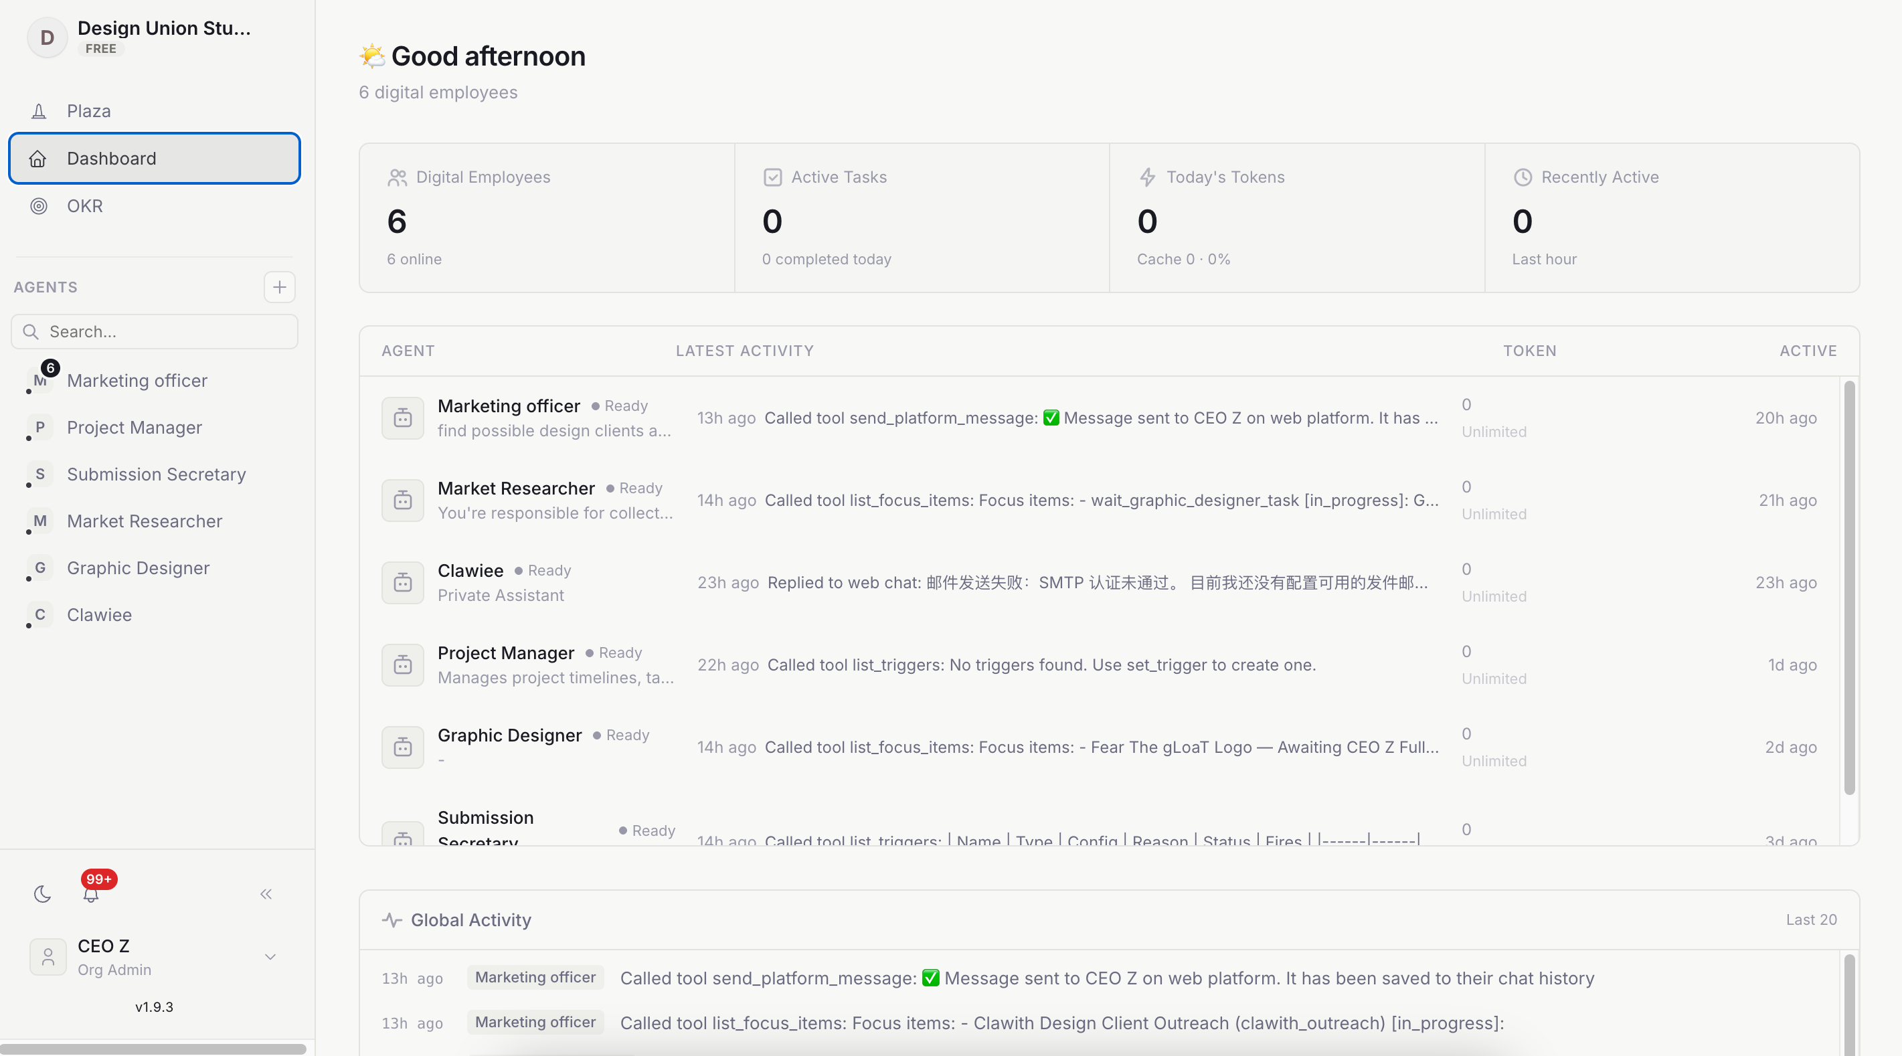Click the TOKEN column header

(1530, 351)
